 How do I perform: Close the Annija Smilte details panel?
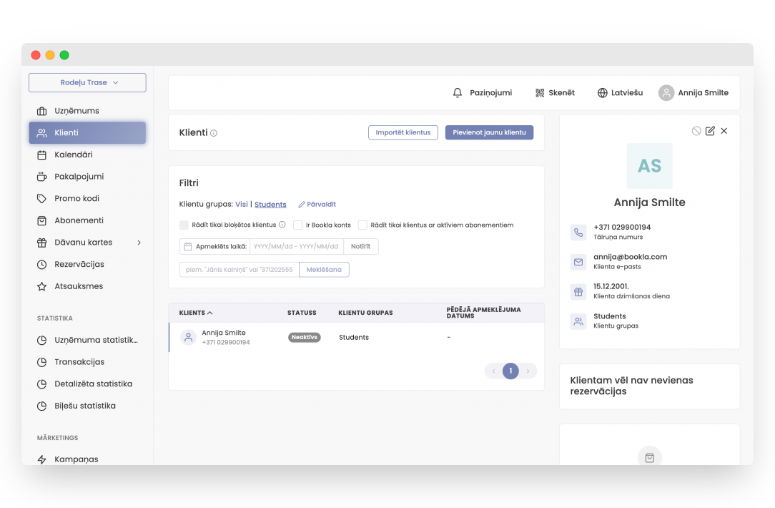(724, 131)
